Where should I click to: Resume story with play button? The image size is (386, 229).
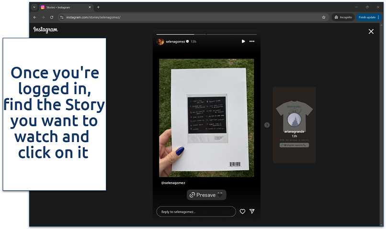(x=243, y=42)
